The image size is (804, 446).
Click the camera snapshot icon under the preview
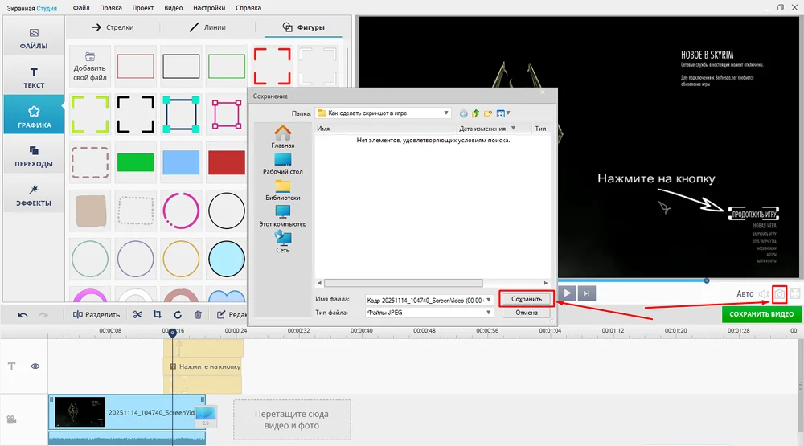click(x=779, y=294)
